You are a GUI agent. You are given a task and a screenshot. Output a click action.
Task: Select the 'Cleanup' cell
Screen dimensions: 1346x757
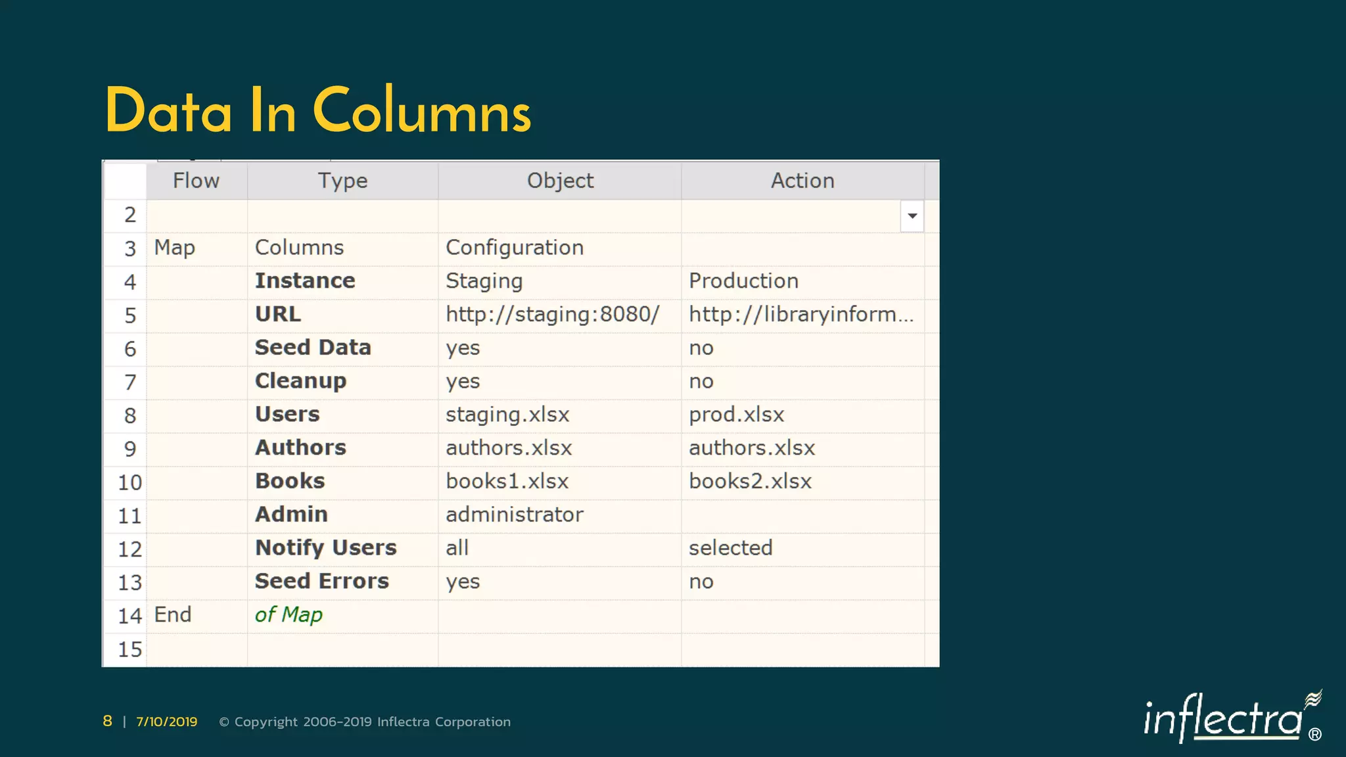pos(342,382)
